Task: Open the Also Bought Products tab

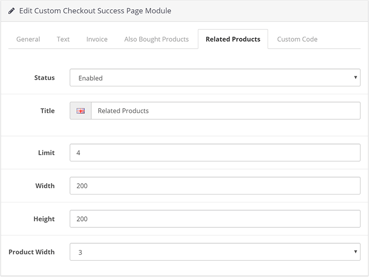Action: click(x=156, y=39)
